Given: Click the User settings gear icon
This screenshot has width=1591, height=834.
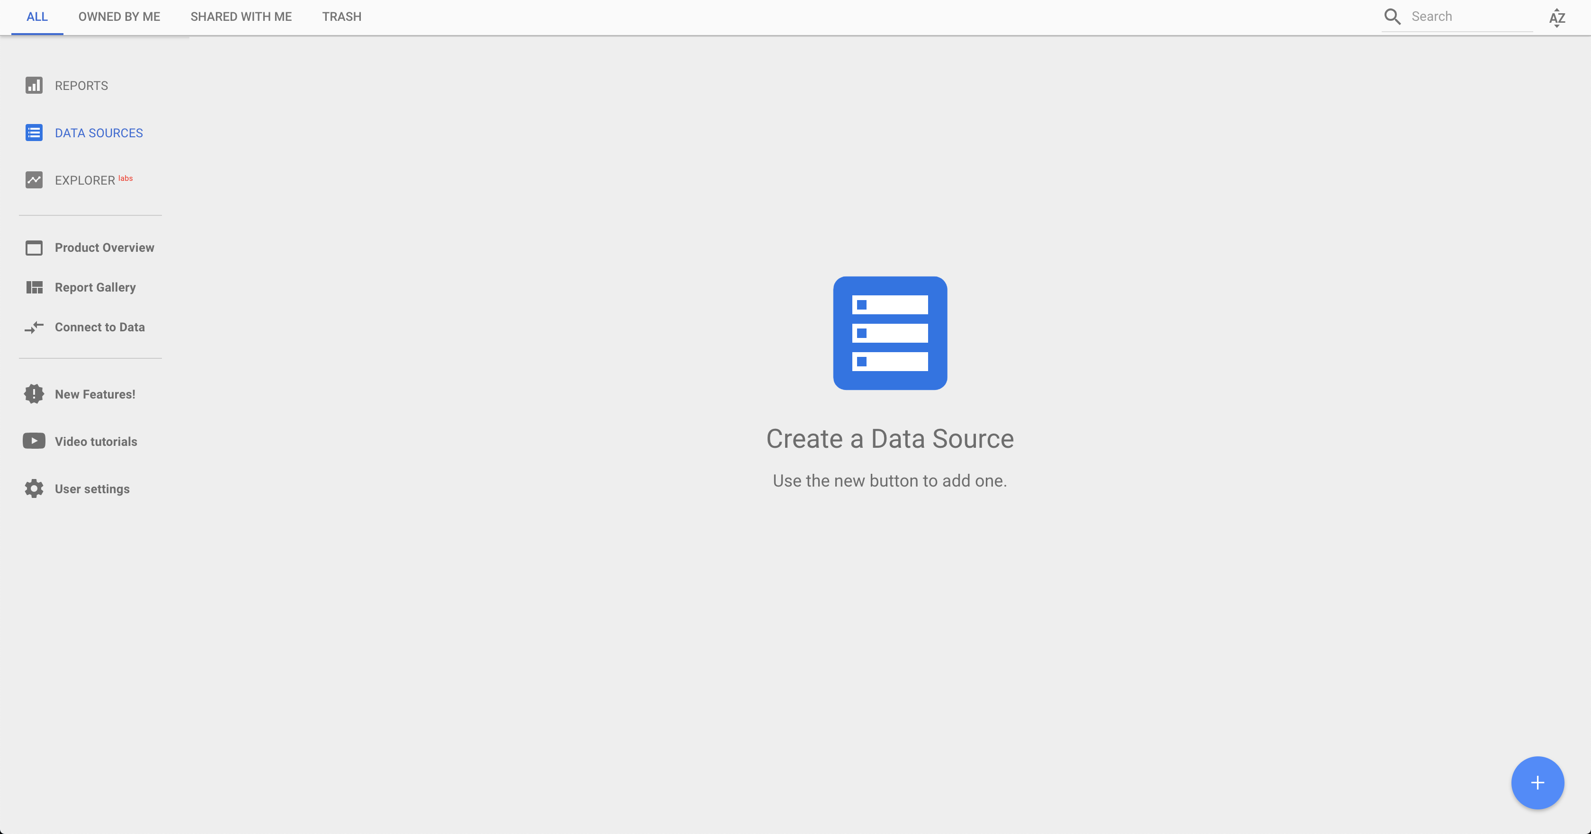Looking at the screenshot, I should click(x=34, y=488).
